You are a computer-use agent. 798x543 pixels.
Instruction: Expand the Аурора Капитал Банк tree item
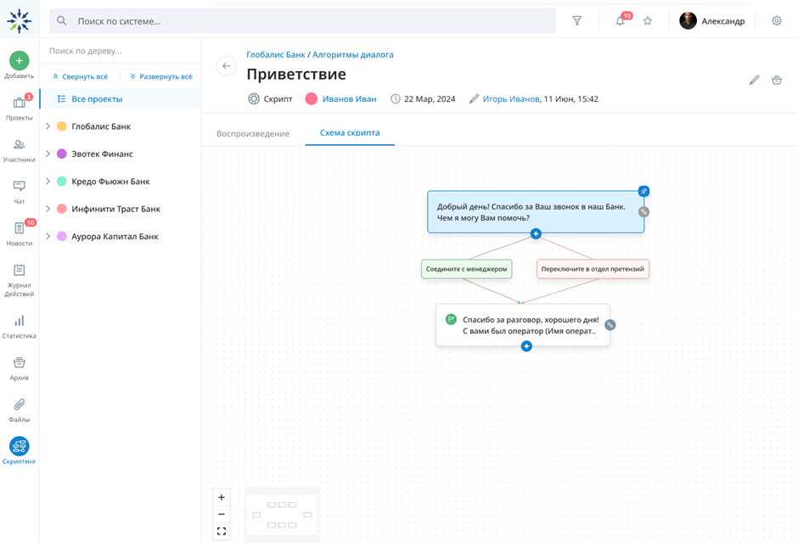coord(48,236)
